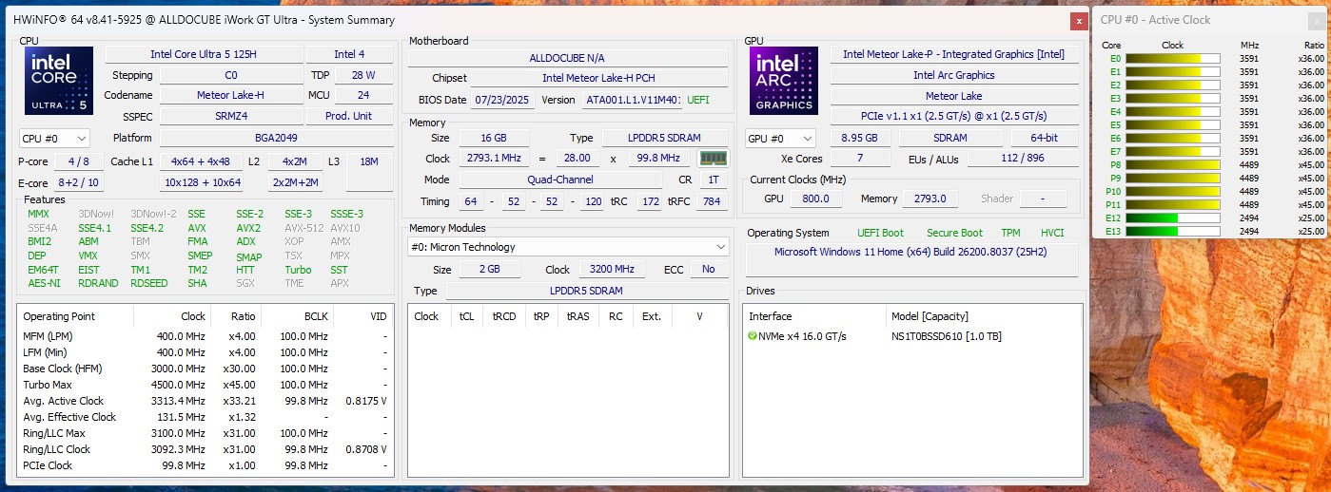This screenshot has height=492, width=1331.
Task: Expand the Micron Technology memory module dropdown
Action: click(568, 247)
